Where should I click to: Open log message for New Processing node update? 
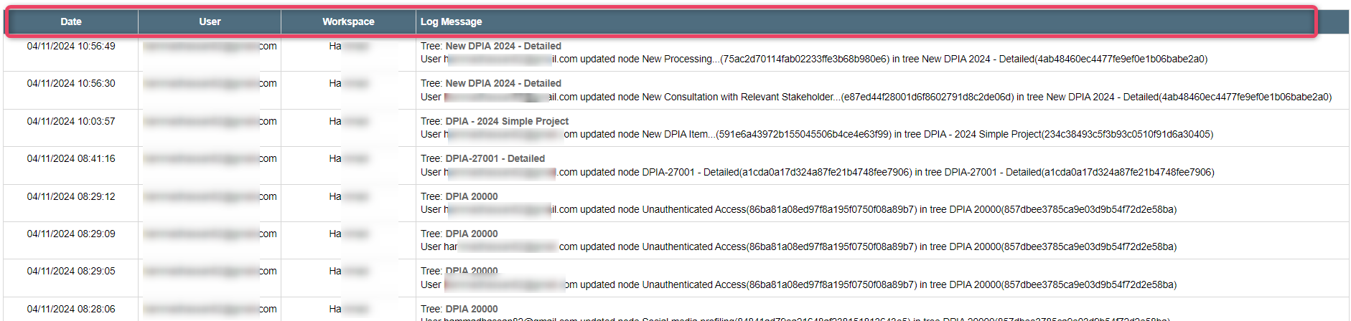click(814, 59)
